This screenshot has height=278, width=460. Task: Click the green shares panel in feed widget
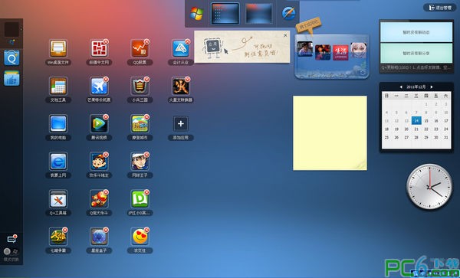pyautogui.click(x=416, y=53)
